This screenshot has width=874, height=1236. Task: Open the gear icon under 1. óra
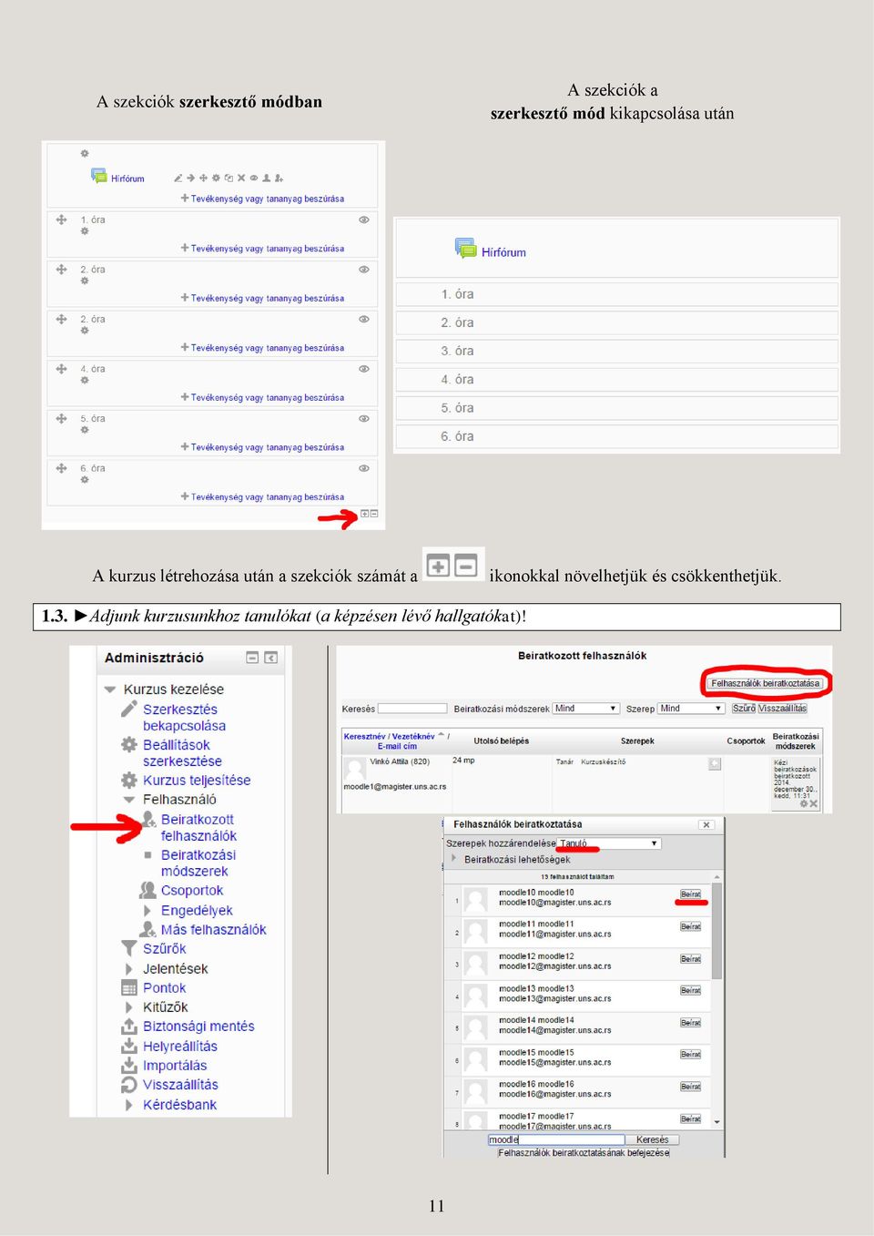85,231
